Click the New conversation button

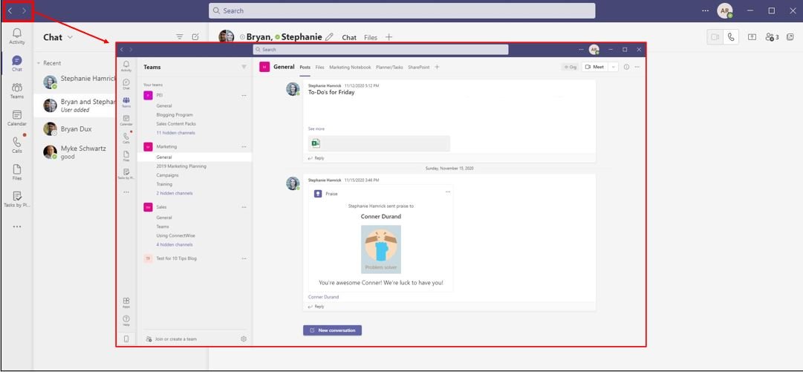click(x=332, y=330)
